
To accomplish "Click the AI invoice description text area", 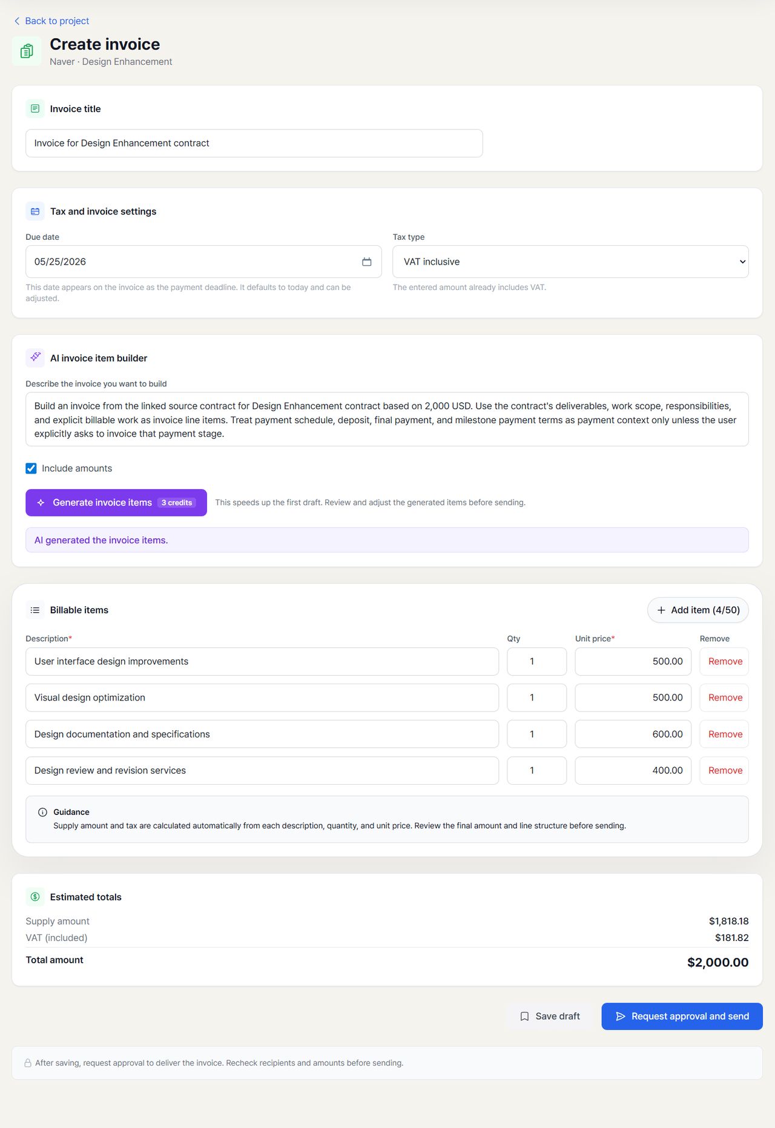I will coord(387,420).
